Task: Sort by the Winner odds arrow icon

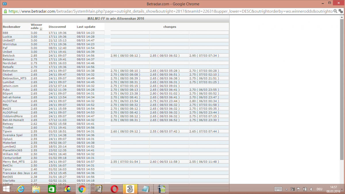Action: [41, 29]
